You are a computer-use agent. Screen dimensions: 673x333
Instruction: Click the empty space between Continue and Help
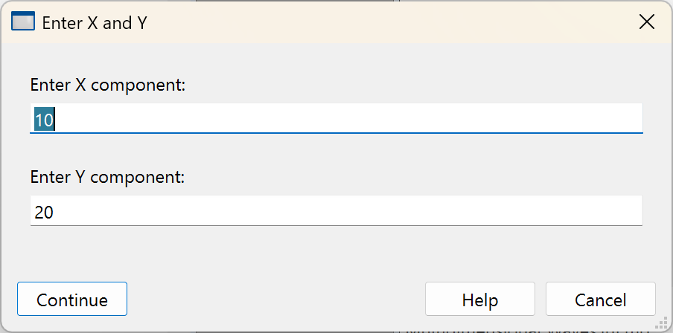pyautogui.click(x=275, y=300)
